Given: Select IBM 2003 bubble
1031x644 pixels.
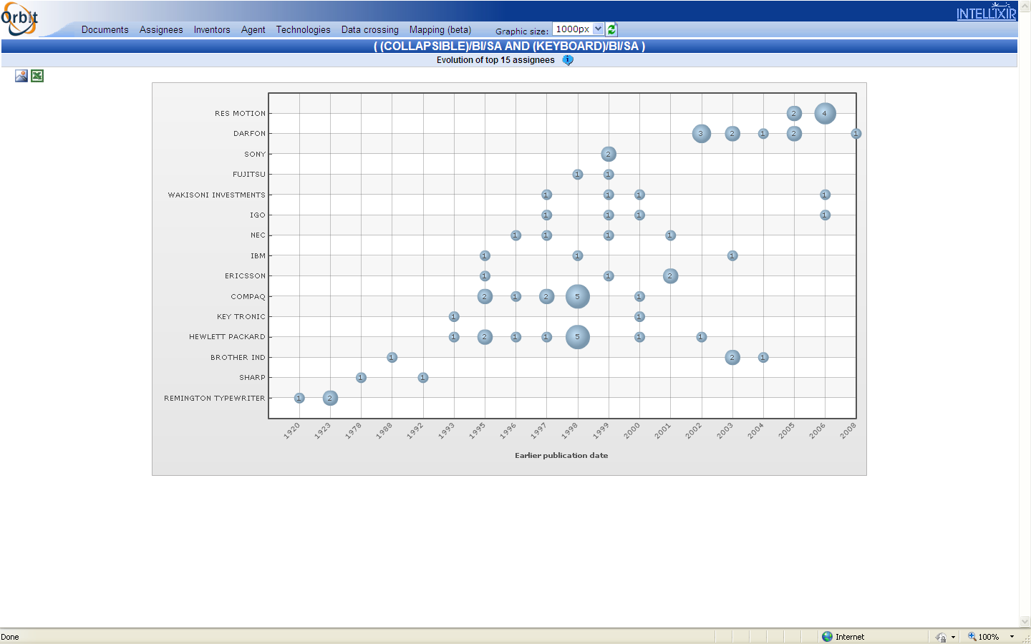Looking at the screenshot, I should click(732, 255).
